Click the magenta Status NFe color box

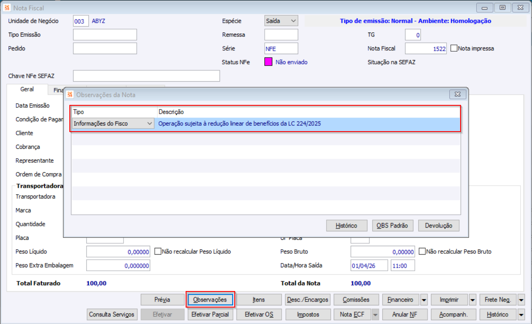click(268, 62)
